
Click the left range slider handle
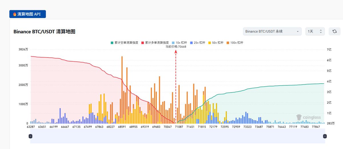point(31,136)
